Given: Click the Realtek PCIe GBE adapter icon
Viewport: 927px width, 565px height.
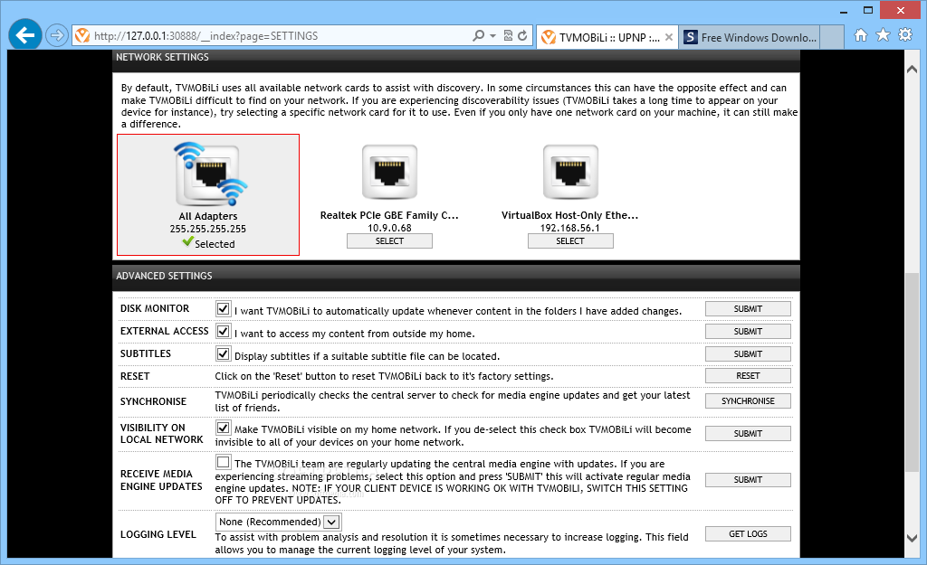Looking at the screenshot, I should point(389,172).
